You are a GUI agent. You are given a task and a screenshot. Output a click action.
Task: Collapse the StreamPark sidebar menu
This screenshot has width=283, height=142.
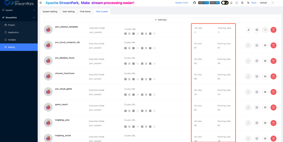(19, 18)
